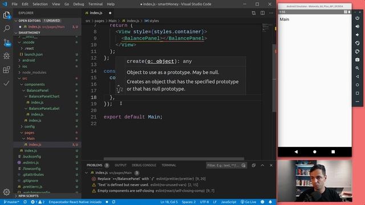Viewport: 365px width, 205px height.
Task: Collapse the BalancePanelChart folder
Action: [x=44, y=96]
